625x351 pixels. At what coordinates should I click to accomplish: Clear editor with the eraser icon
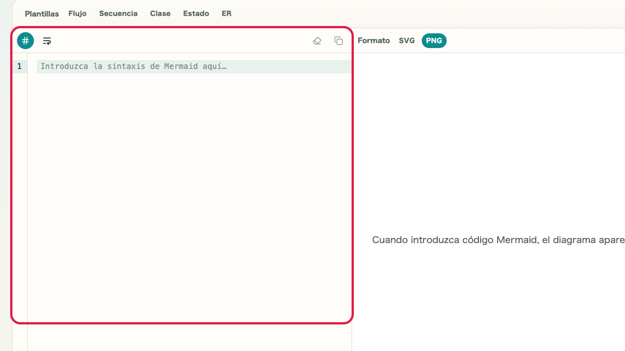317,41
